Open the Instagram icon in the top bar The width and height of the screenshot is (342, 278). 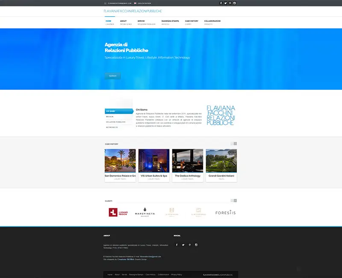coord(234,3)
